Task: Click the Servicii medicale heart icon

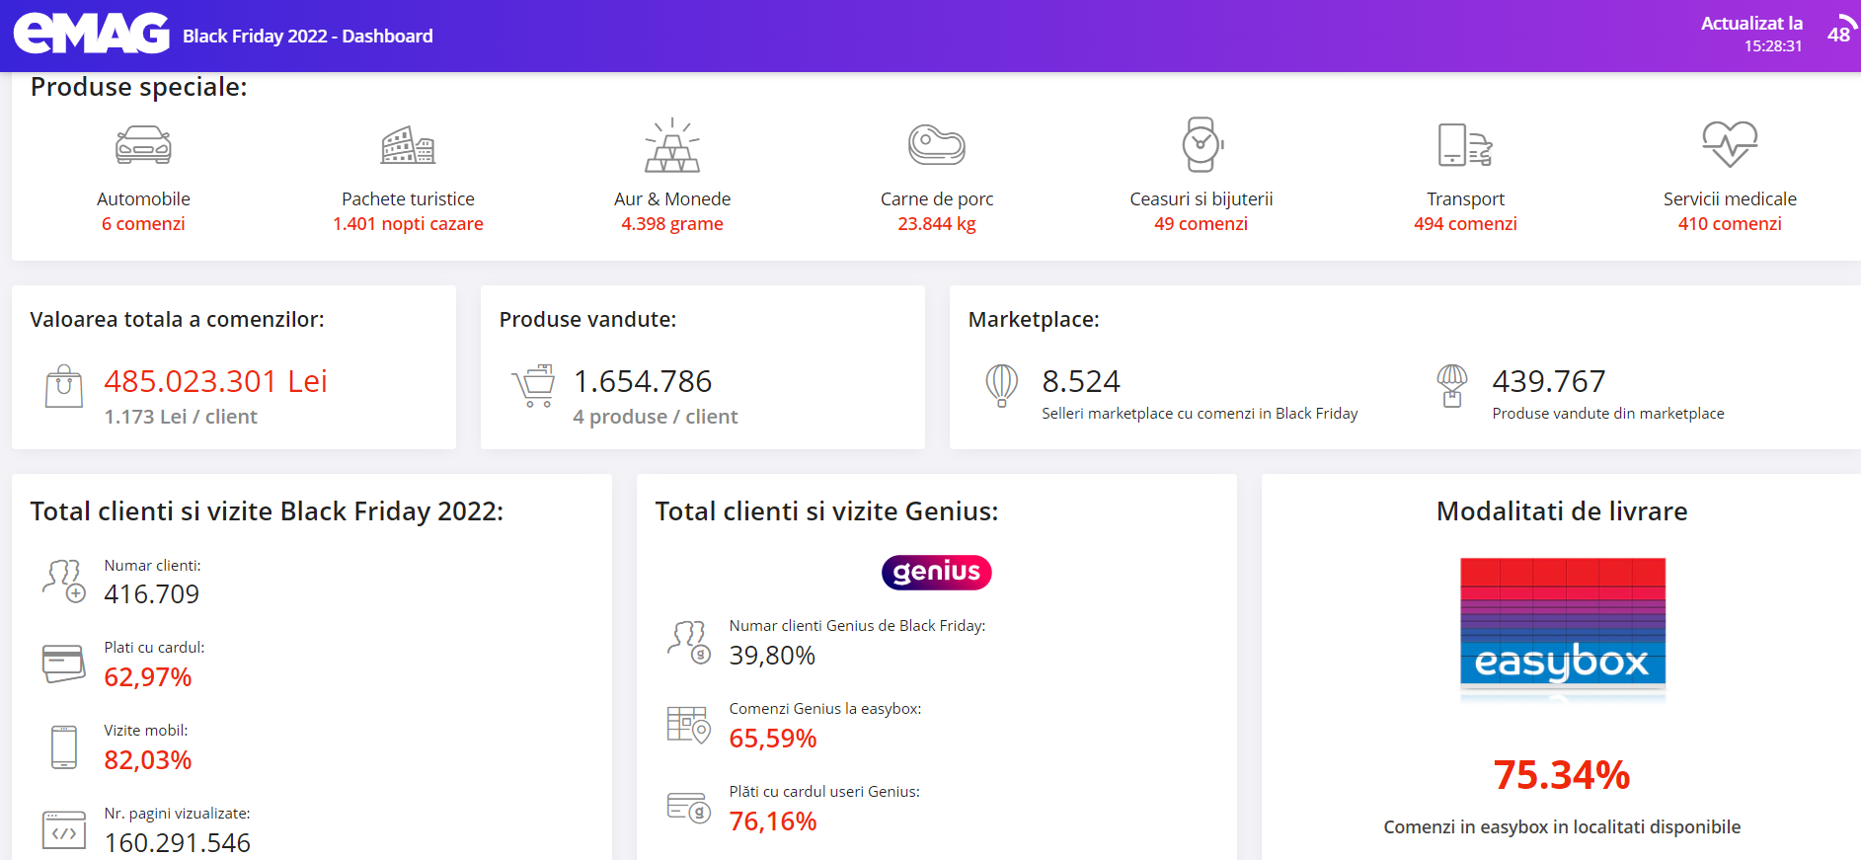Action: pyautogui.click(x=1730, y=144)
